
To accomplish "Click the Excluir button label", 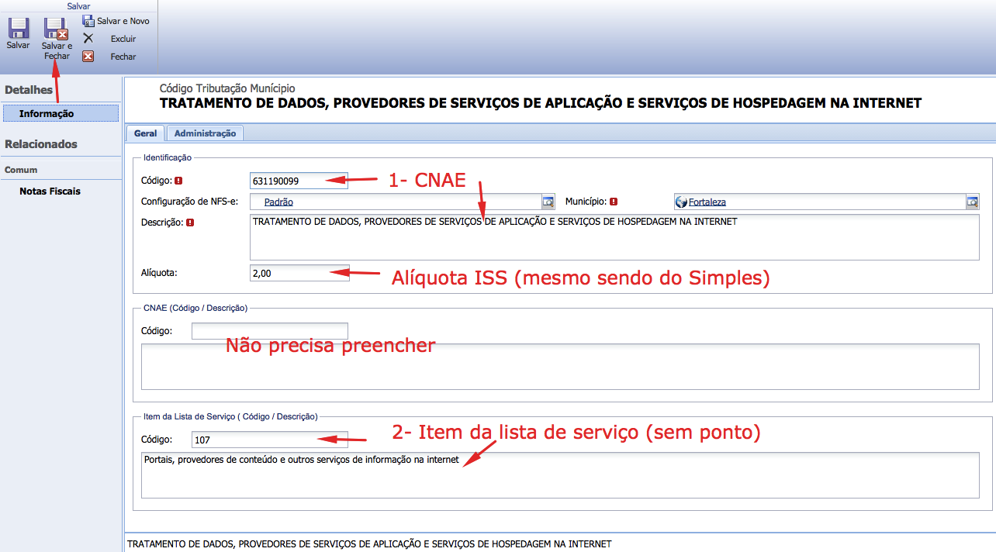I will (x=123, y=39).
